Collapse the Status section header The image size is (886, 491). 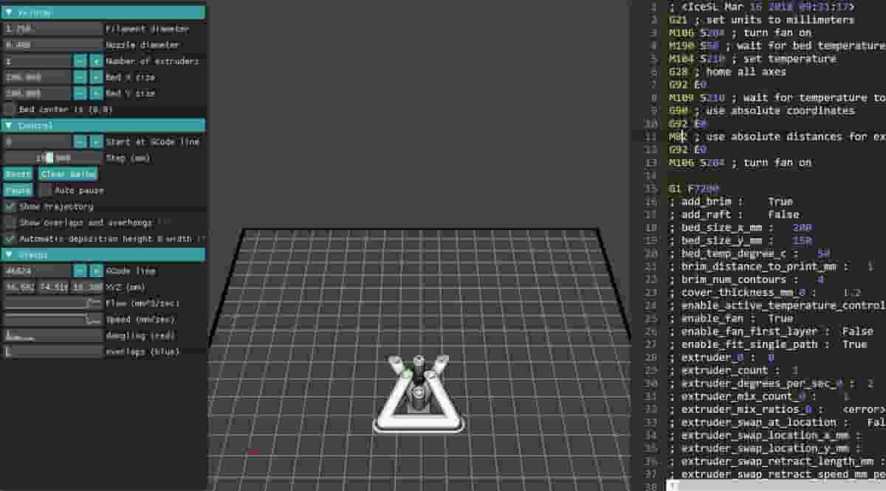click(x=9, y=254)
